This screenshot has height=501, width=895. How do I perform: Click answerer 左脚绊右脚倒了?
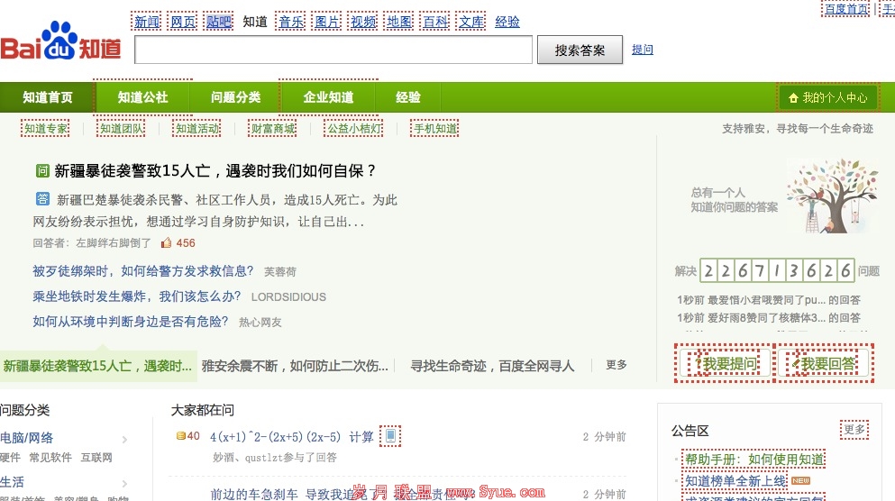click(114, 243)
